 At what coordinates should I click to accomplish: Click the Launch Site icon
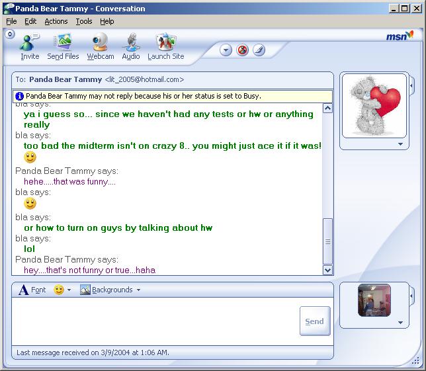click(x=165, y=46)
